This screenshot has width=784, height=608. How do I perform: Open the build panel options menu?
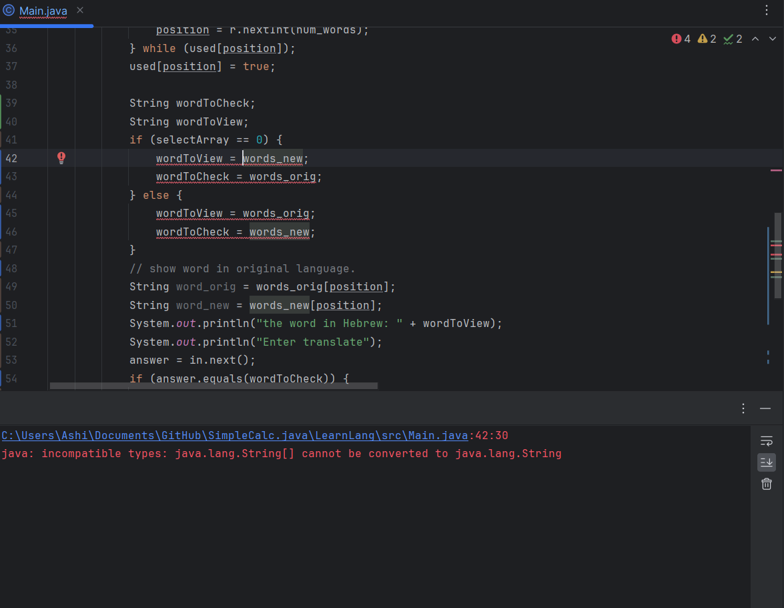743,408
